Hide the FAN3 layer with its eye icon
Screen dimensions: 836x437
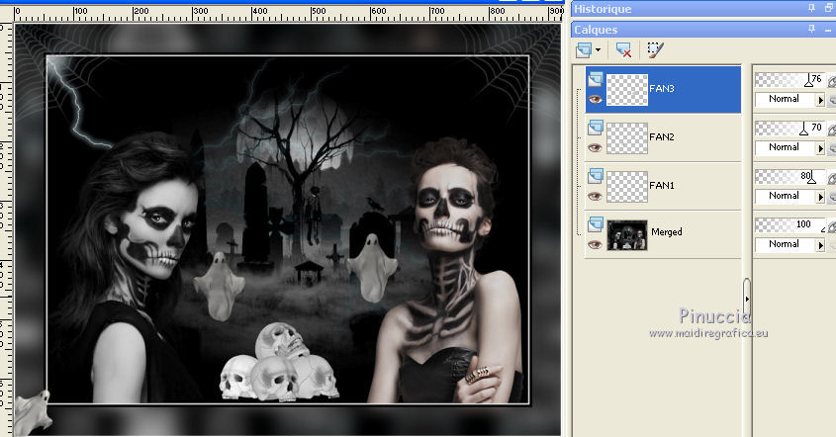595,100
